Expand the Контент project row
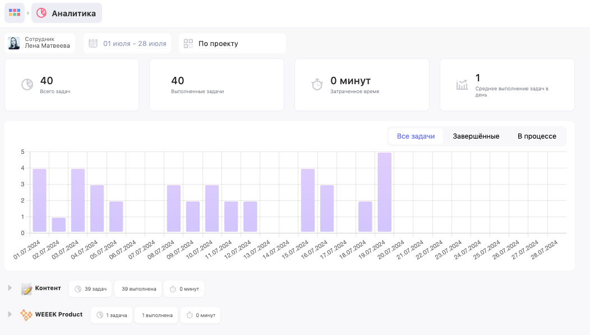 click(x=10, y=288)
